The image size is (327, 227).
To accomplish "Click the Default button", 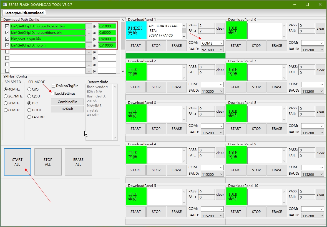I will (x=67, y=109).
